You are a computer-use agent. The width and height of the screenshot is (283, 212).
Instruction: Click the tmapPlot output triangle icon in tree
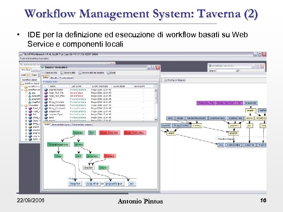[x=30, y=102]
